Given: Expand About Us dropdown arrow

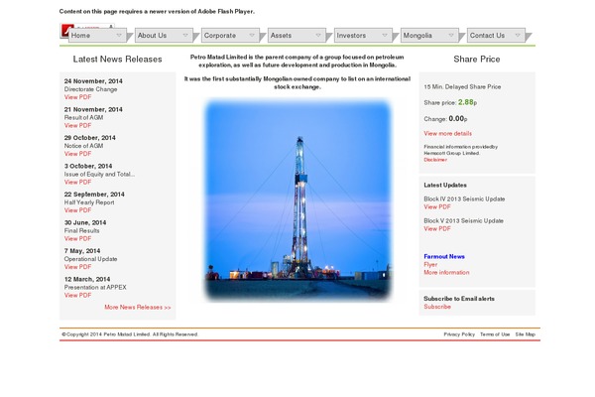Looking at the screenshot, I should 185,35.
